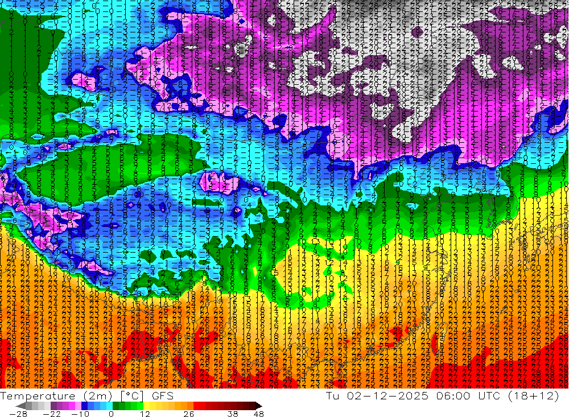Click the dark purple segment of the color scale

tap(53, 406)
